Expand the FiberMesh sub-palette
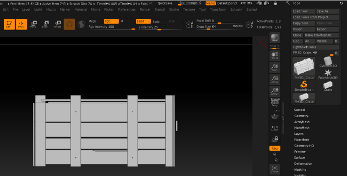The image size is (347, 176). coord(301,139)
